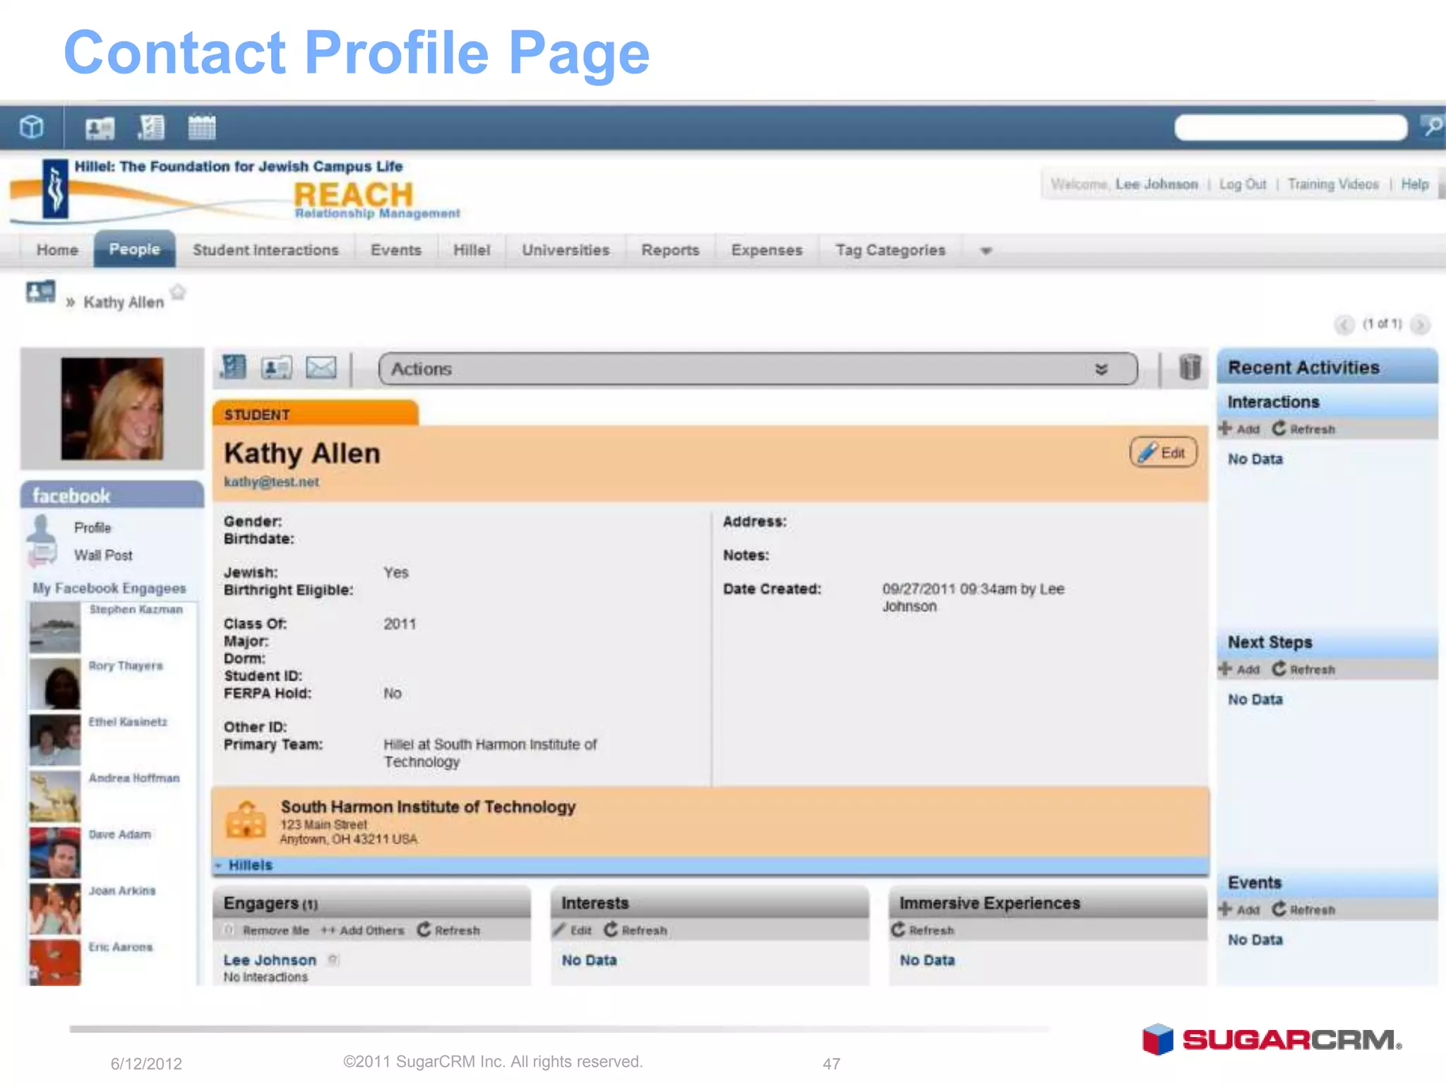Viewport: 1446px width, 1085px height.
Task: Refresh the Immersive Experiences panel
Action: tap(922, 930)
